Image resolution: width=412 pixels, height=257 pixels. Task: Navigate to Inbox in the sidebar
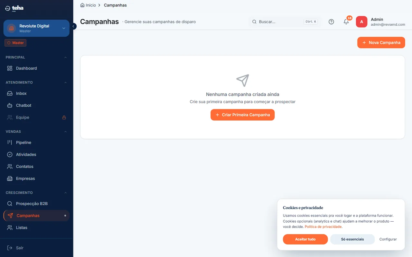[36, 93]
